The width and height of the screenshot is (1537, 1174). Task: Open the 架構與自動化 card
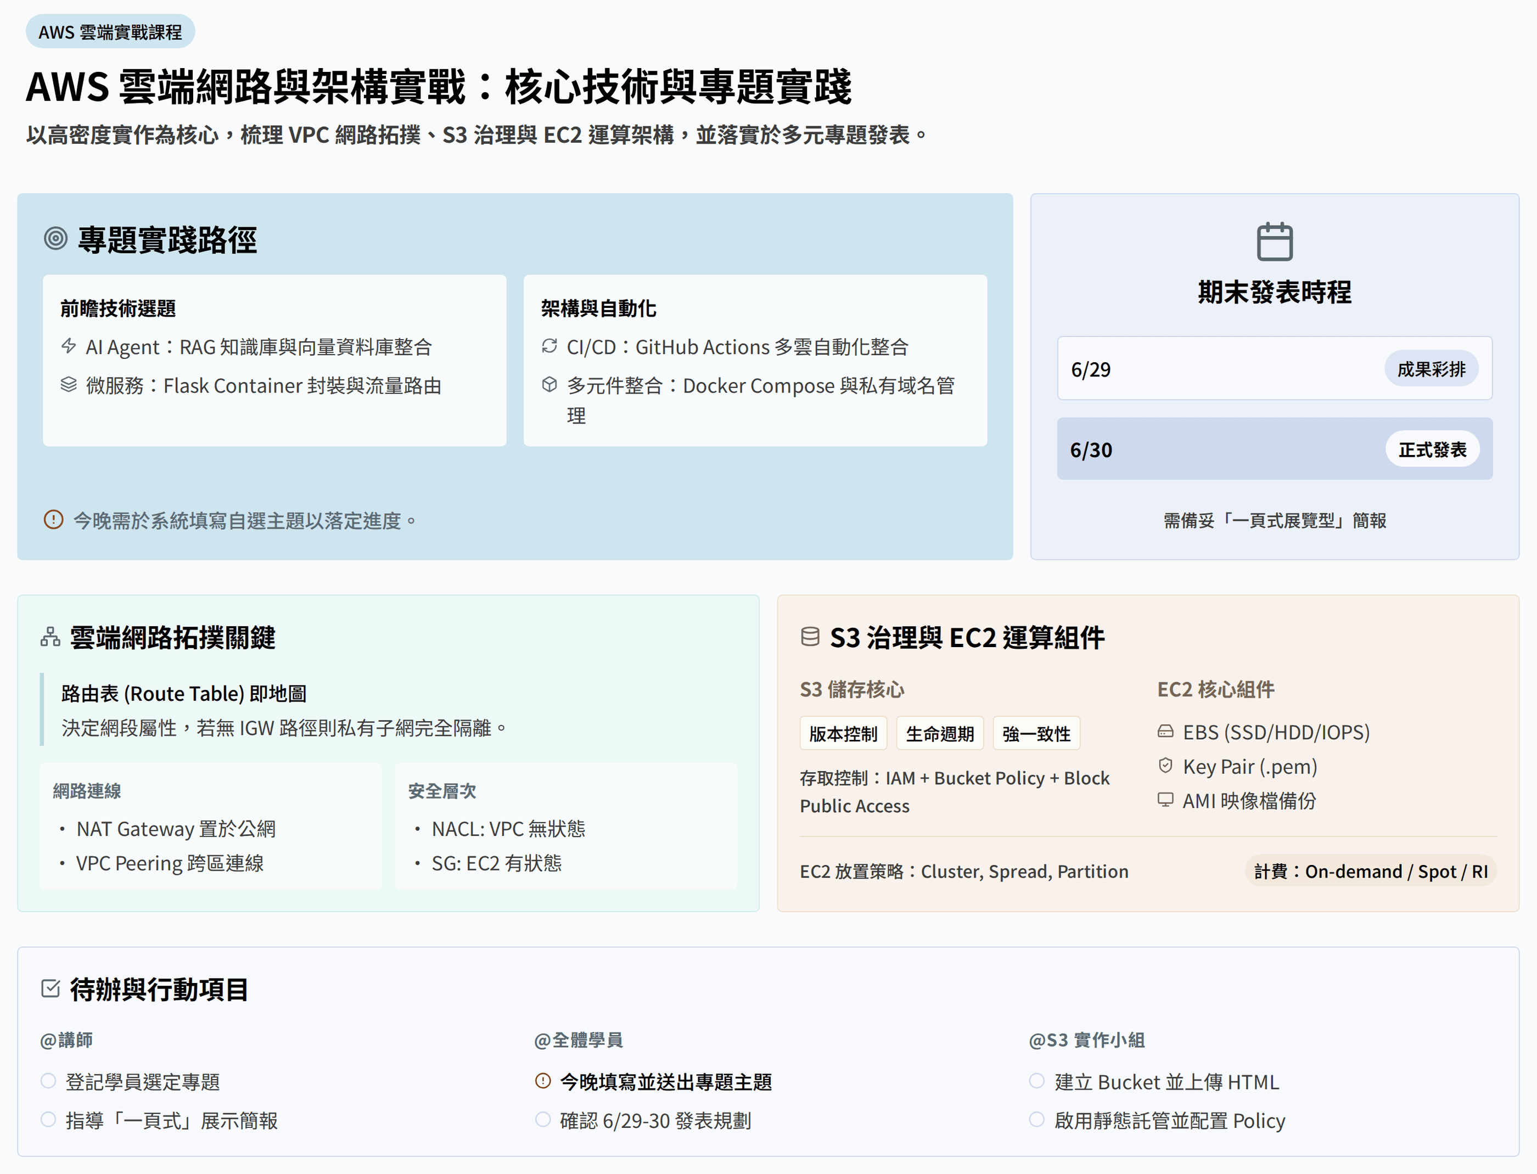755,361
